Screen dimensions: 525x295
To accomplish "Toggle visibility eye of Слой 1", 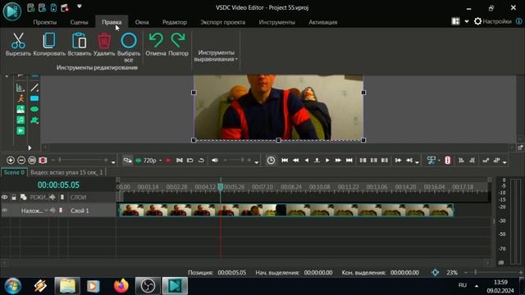I will click(5, 211).
